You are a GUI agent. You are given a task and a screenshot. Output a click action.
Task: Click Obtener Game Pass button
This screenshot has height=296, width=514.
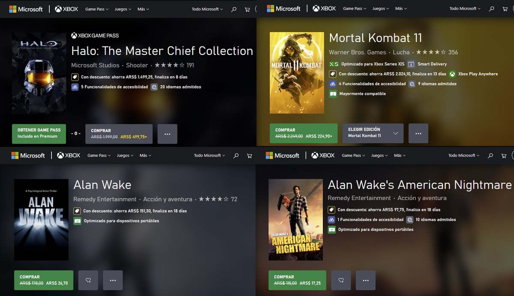(39, 134)
